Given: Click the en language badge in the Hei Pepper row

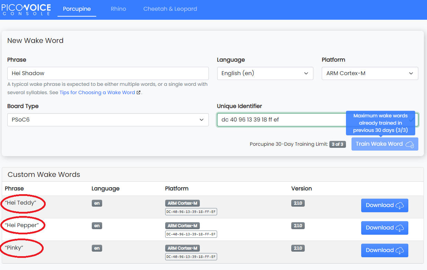Looking at the screenshot, I should pos(97,226).
